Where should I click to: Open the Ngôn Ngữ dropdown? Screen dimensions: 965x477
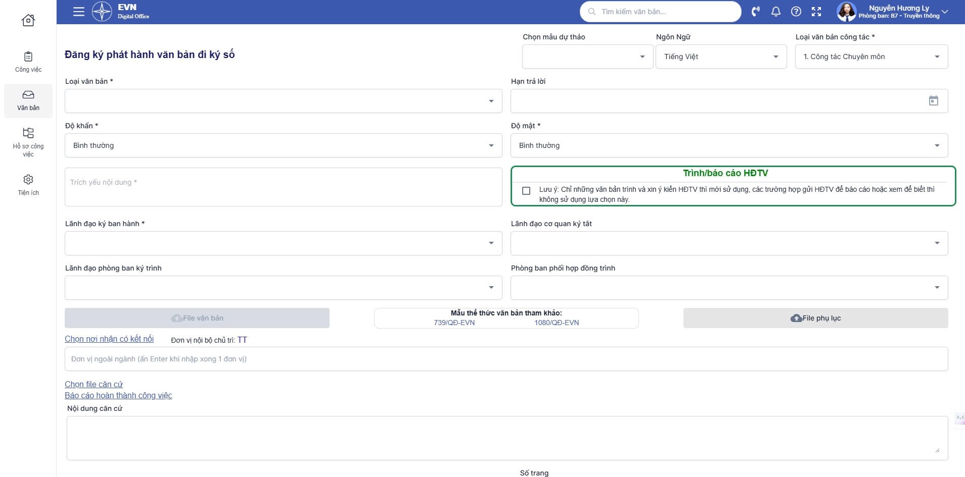coord(720,57)
